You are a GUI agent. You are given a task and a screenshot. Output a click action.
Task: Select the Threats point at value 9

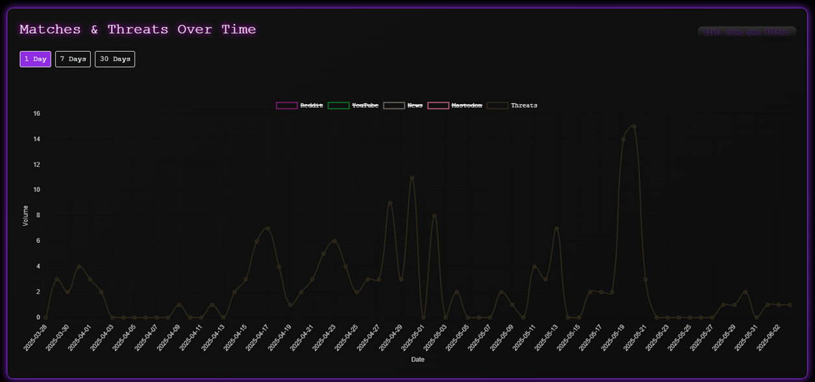pyautogui.click(x=390, y=203)
